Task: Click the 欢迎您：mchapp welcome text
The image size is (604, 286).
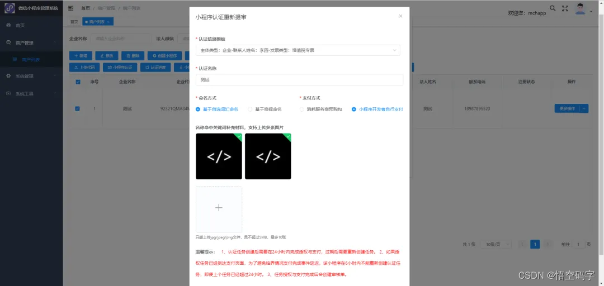Action: tap(527, 13)
